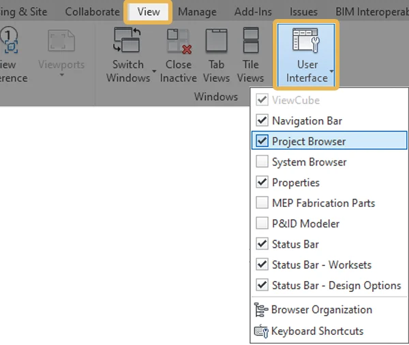Screen dimensions: 409x345
Task: Open Keyboard Shortcuts from the menu
Action: click(317, 331)
